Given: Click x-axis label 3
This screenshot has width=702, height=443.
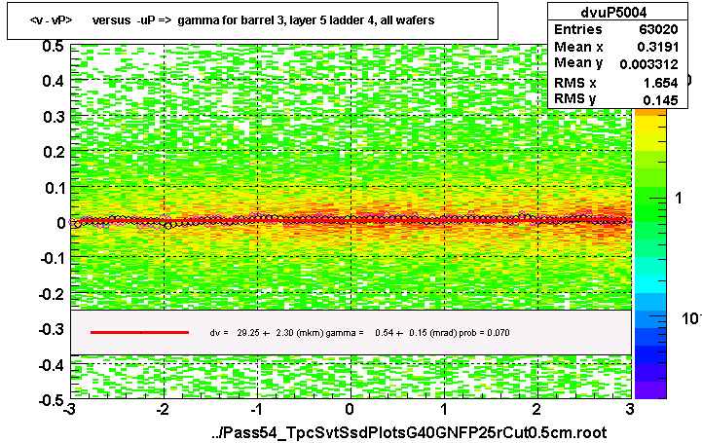Looking at the screenshot, I should click(x=630, y=409).
